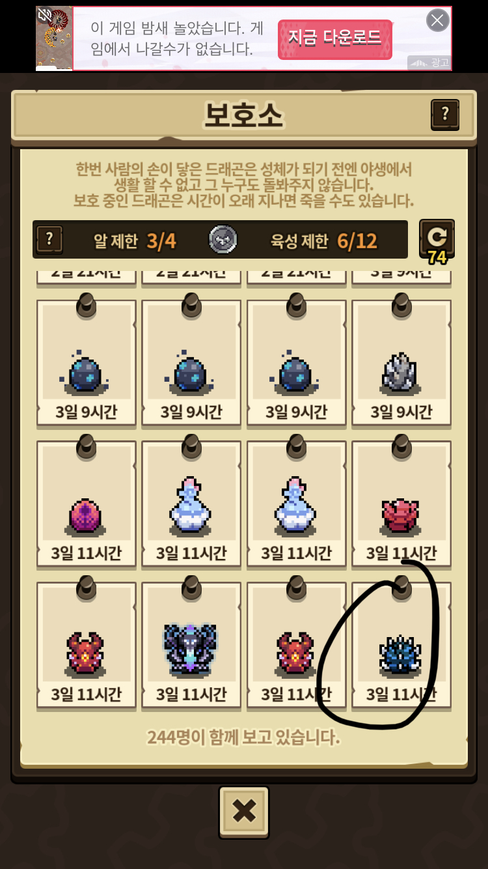Screen dimensions: 488x869
Task: Select the dark purple winged dragon card
Action: click(191, 644)
